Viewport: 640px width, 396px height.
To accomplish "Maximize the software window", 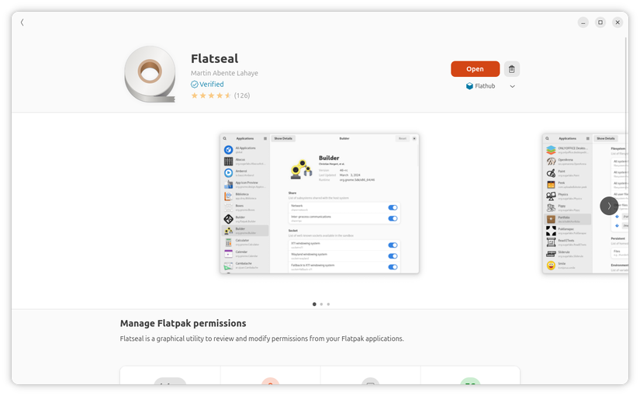I will 600,23.
